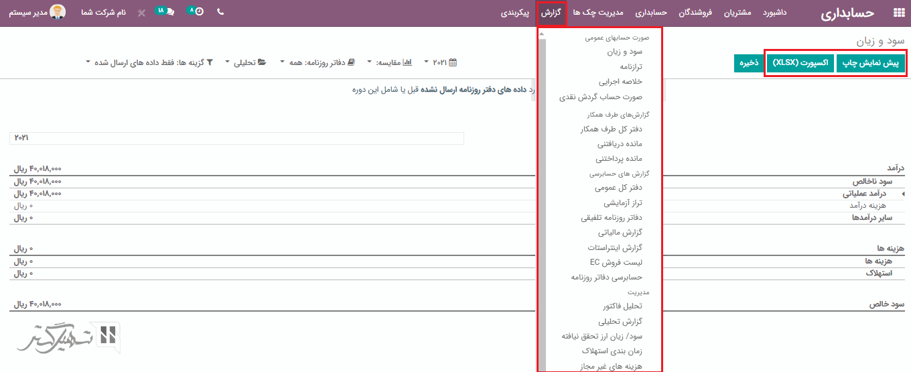Click the system admin user avatar
911x372 pixels.
tap(58, 12)
